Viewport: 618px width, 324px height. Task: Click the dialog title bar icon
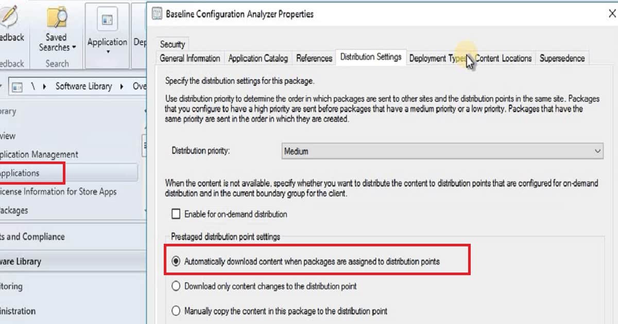coord(157,14)
